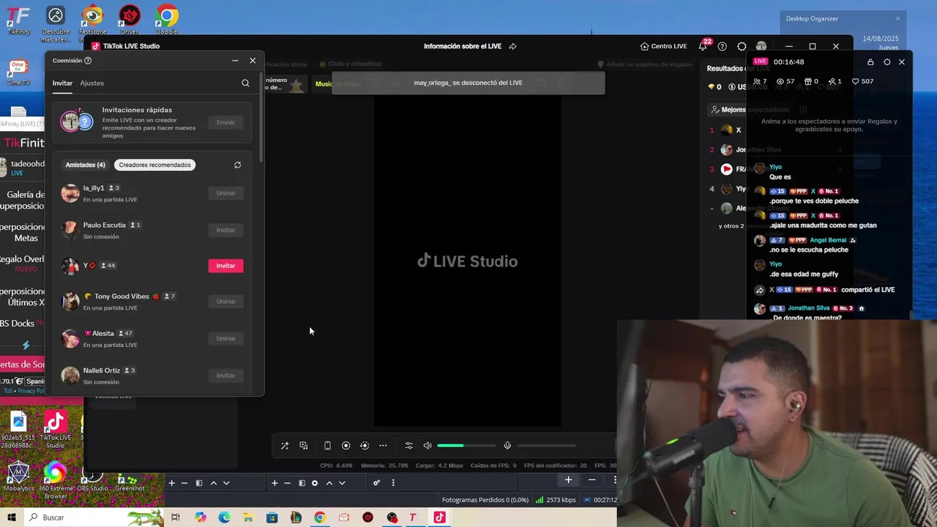The image size is (937, 527).
Task: Click Unirse next to Alesita
Action: coord(225,338)
